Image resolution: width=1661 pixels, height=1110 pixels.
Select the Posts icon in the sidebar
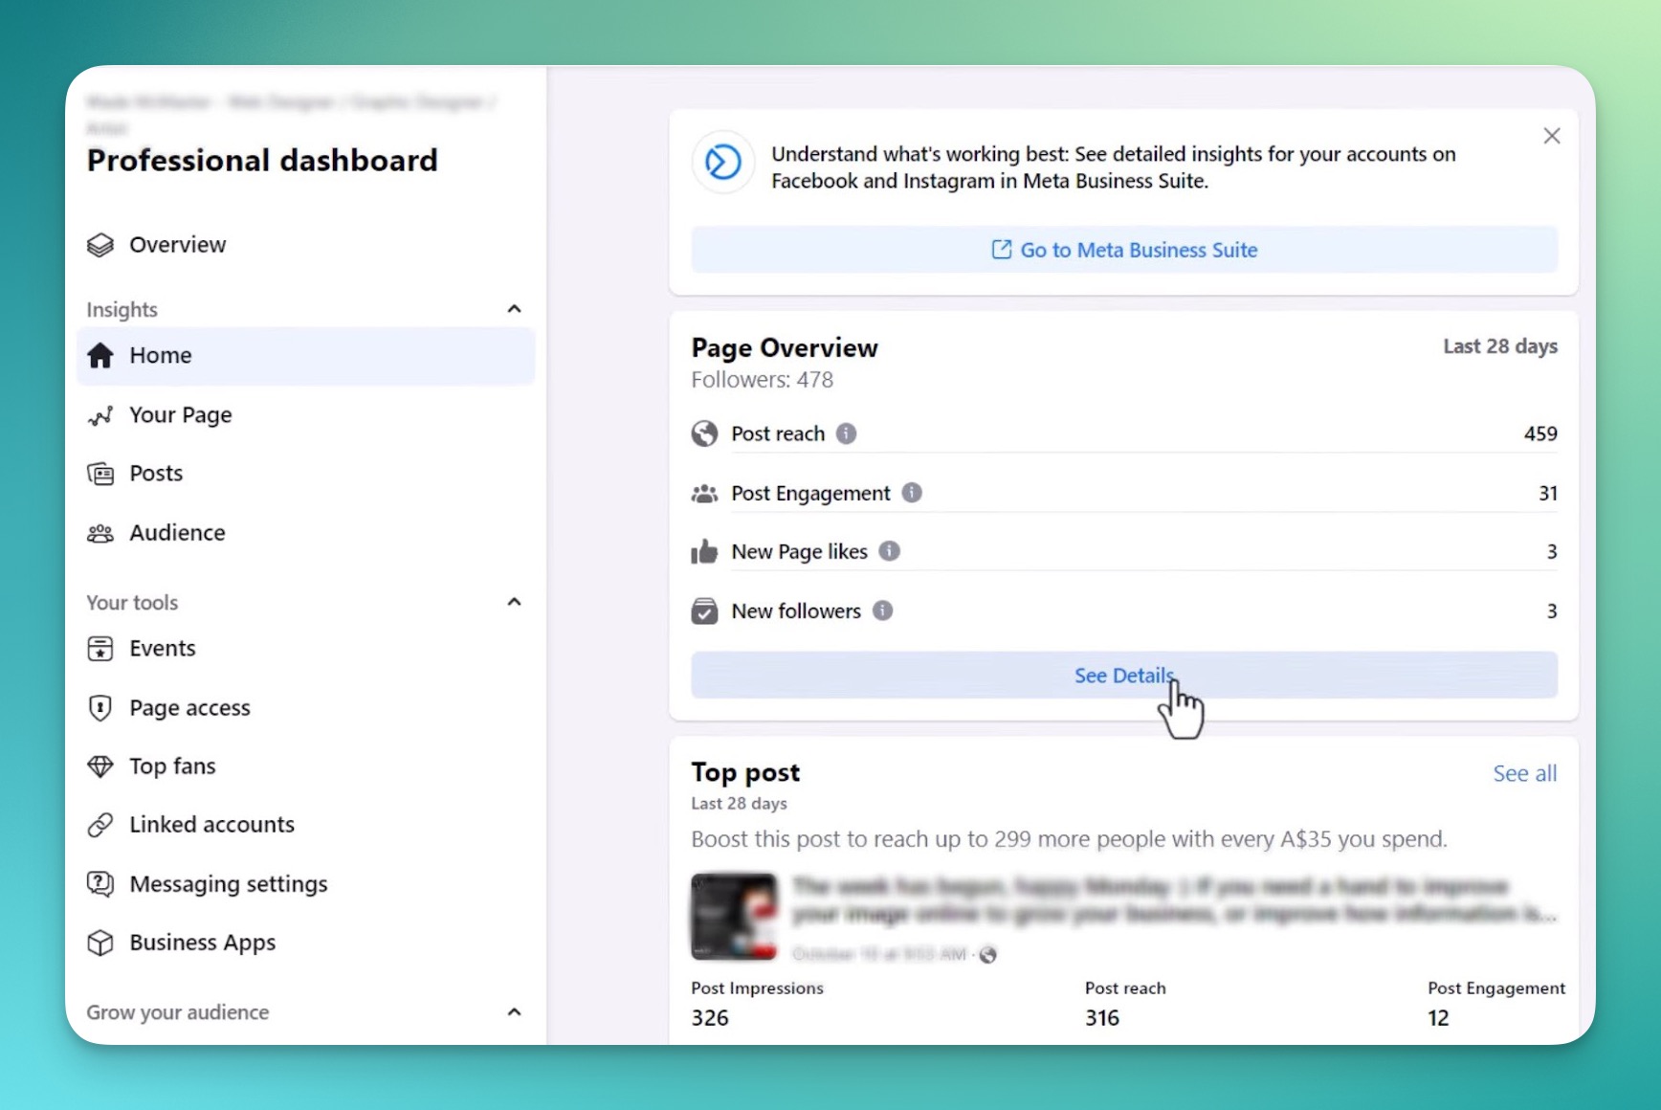click(x=101, y=473)
